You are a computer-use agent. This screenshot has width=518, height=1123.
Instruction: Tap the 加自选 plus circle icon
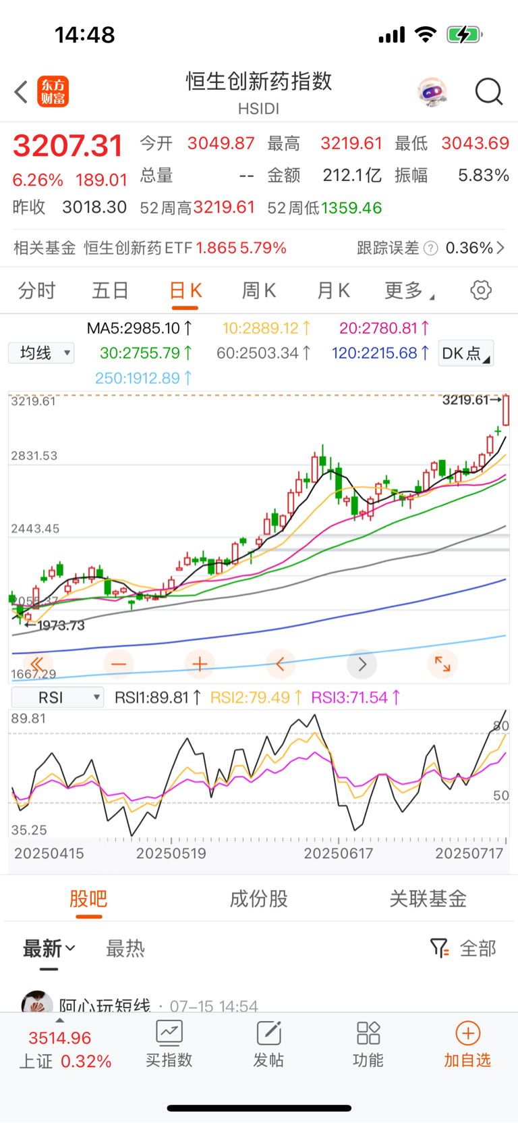pos(468,1033)
